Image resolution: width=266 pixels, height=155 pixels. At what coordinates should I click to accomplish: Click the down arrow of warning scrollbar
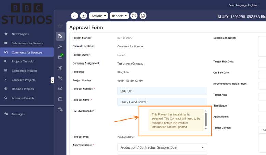coord(206,129)
